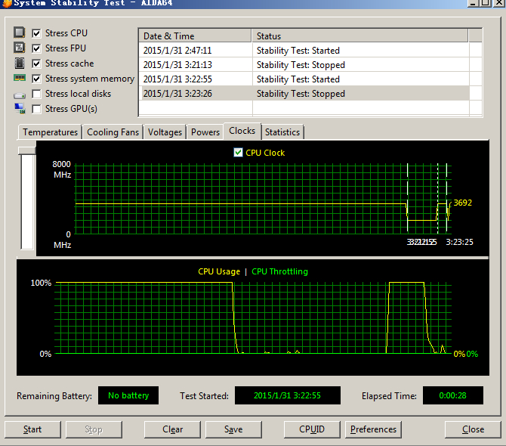Click the cache chip icon beside Stress cache
This screenshot has width=506, height=446.
click(x=20, y=63)
